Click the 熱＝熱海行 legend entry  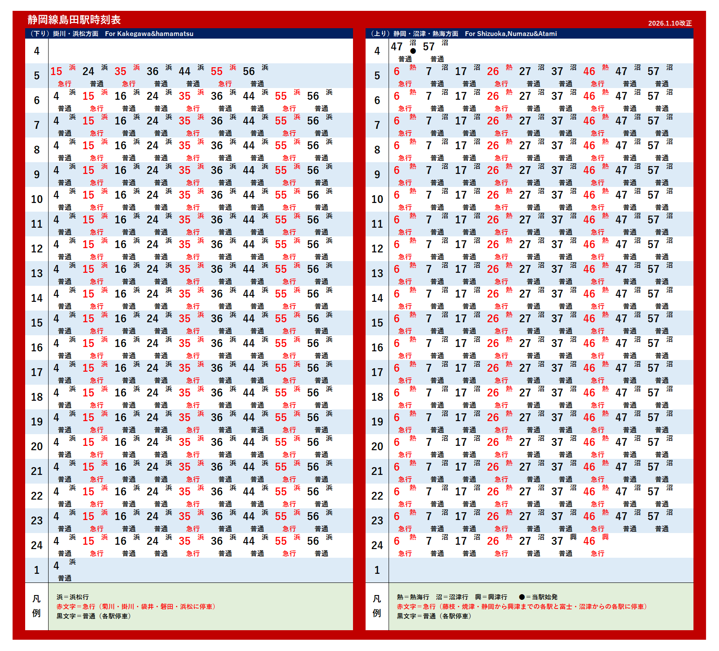point(413,597)
